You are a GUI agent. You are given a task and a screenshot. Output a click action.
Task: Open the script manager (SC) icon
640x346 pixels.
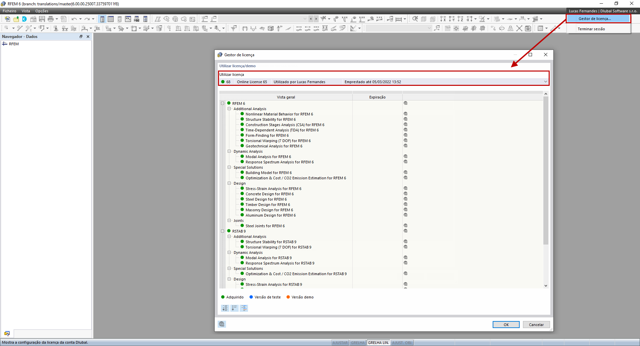(137, 19)
